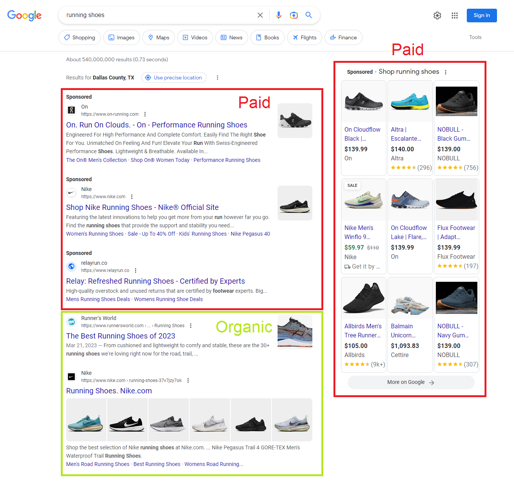The image size is (514, 483).
Task: Open On Cloudflow Lake Flare listing
Action: 410,226
